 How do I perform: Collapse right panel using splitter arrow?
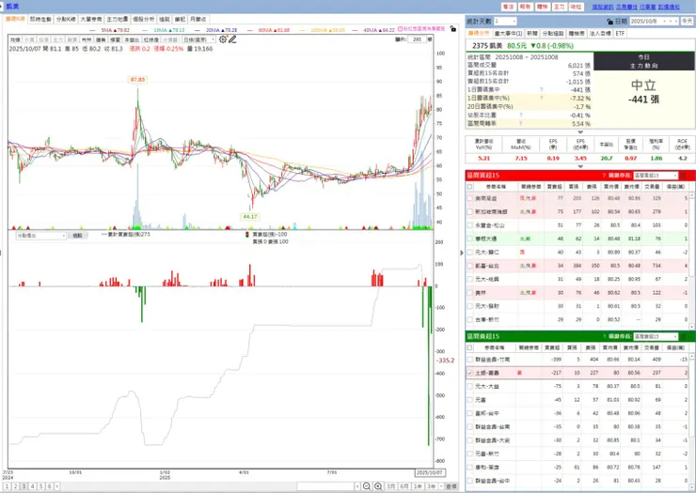[462, 253]
